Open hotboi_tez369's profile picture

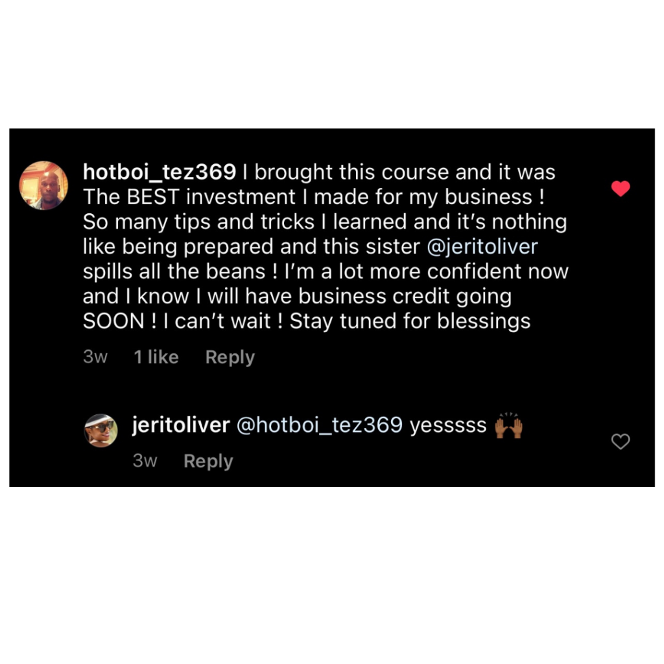tap(44, 185)
